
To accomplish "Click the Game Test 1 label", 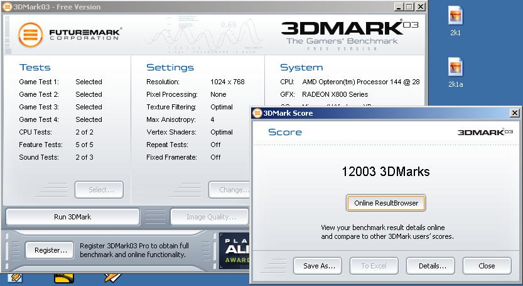I will (39, 82).
